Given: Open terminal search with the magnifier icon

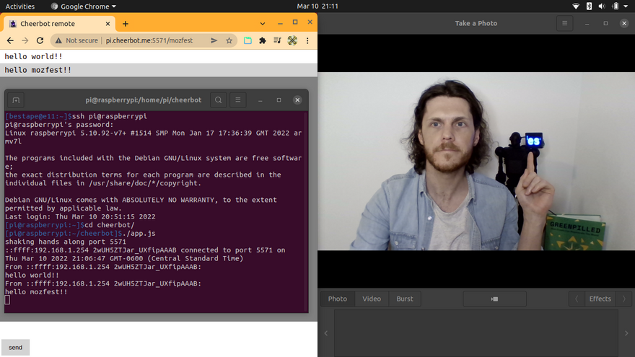Looking at the screenshot, I should [218, 100].
